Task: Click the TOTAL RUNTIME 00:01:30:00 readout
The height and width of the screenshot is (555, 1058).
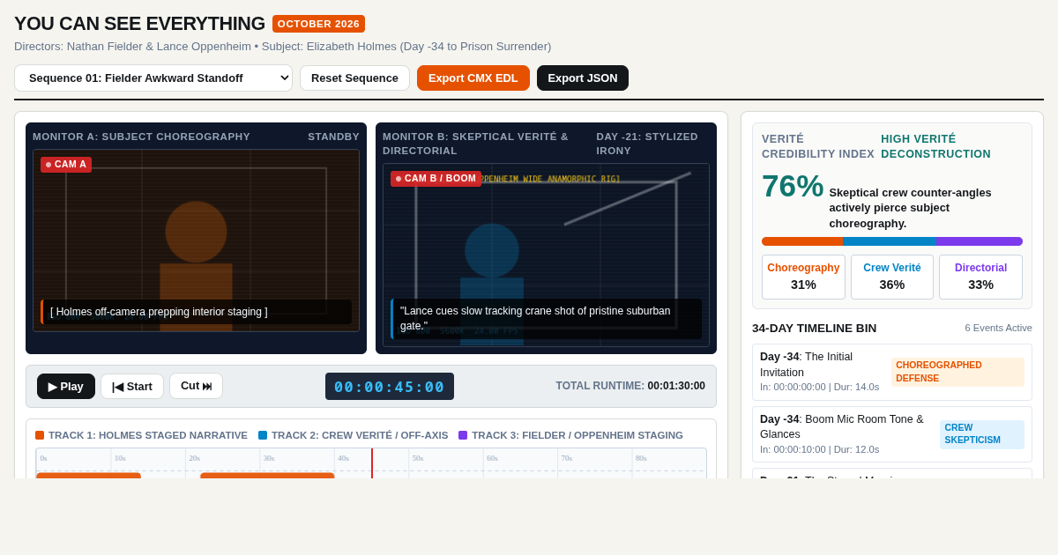Action: tap(630, 386)
